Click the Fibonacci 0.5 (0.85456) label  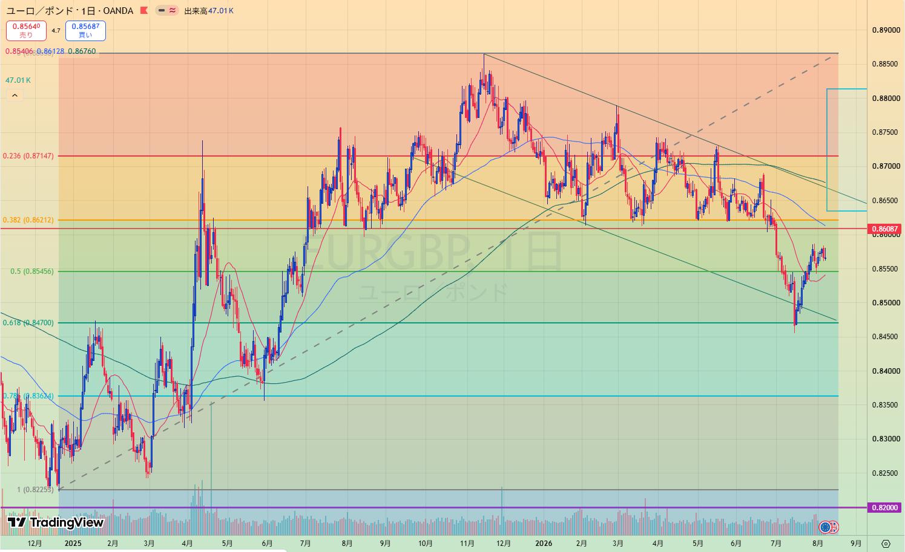pyautogui.click(x=32, y=271)
